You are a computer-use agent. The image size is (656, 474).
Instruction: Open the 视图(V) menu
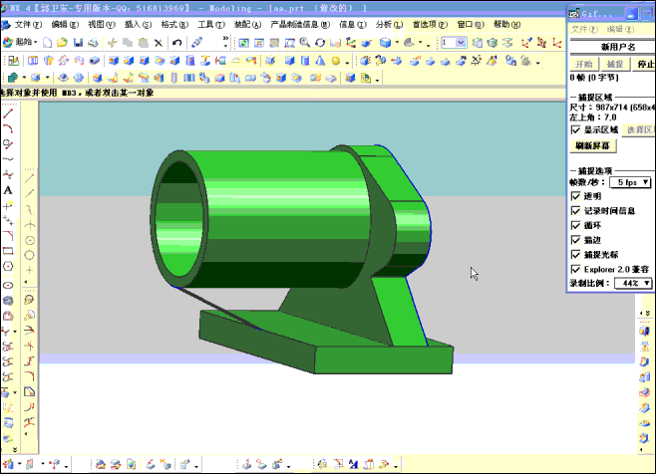point(102,25)
